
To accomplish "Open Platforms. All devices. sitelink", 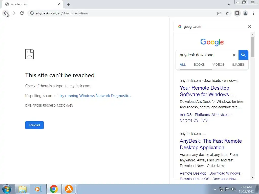I will [x=212, y=115].
